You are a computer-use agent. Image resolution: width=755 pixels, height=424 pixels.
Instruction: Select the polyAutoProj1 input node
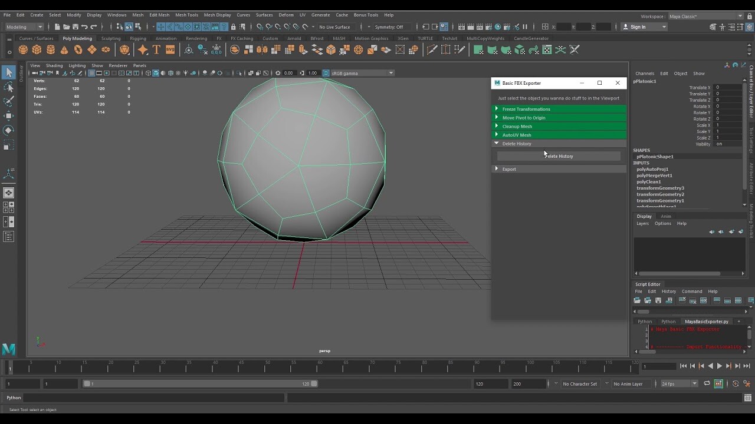pyautogui.click(x=652, y=170)
